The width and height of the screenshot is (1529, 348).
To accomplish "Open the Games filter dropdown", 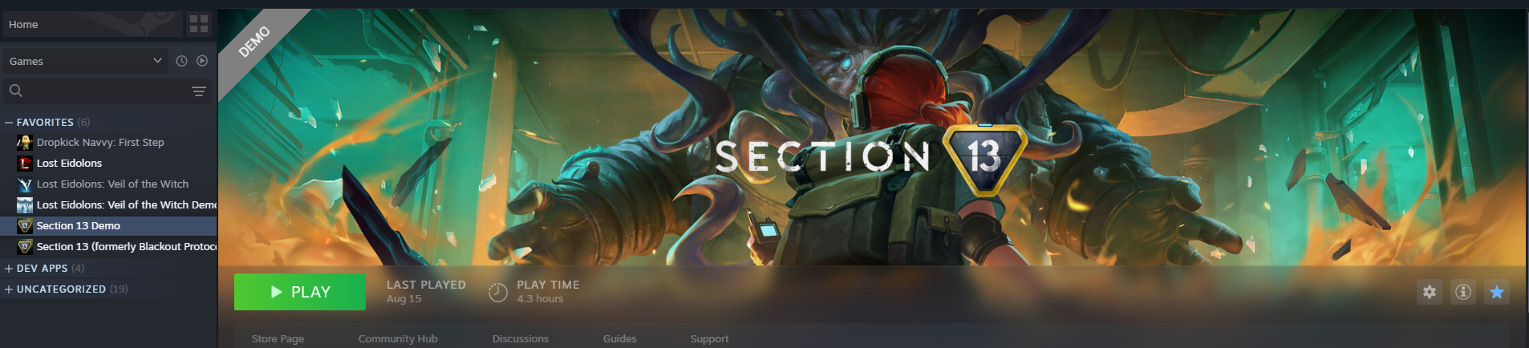I will pyautogui.click(x=86, y=61).
